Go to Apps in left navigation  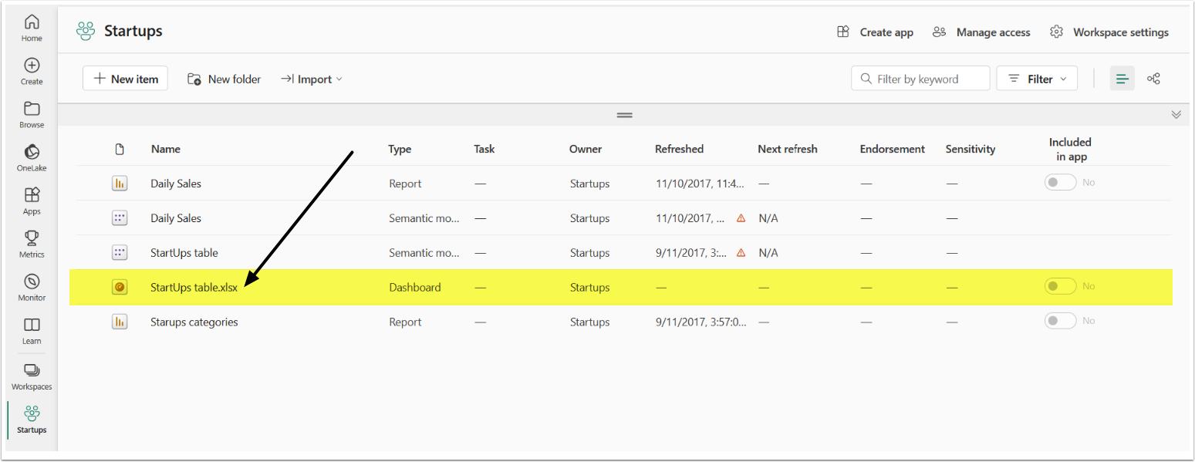coord(32,195)
